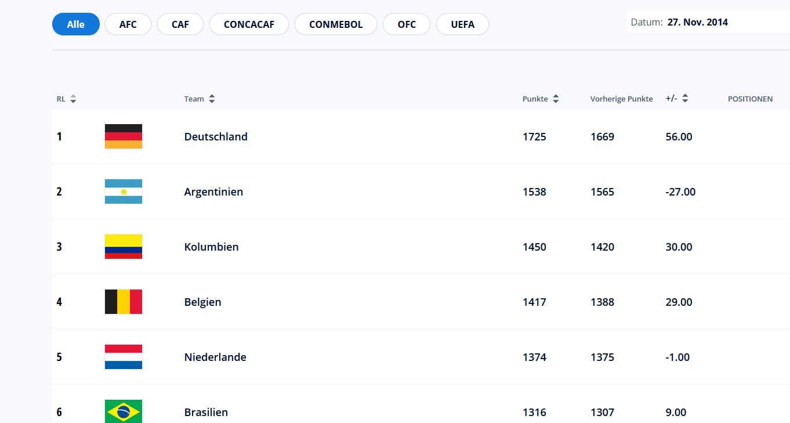Click the Germany flag icon

123,136
